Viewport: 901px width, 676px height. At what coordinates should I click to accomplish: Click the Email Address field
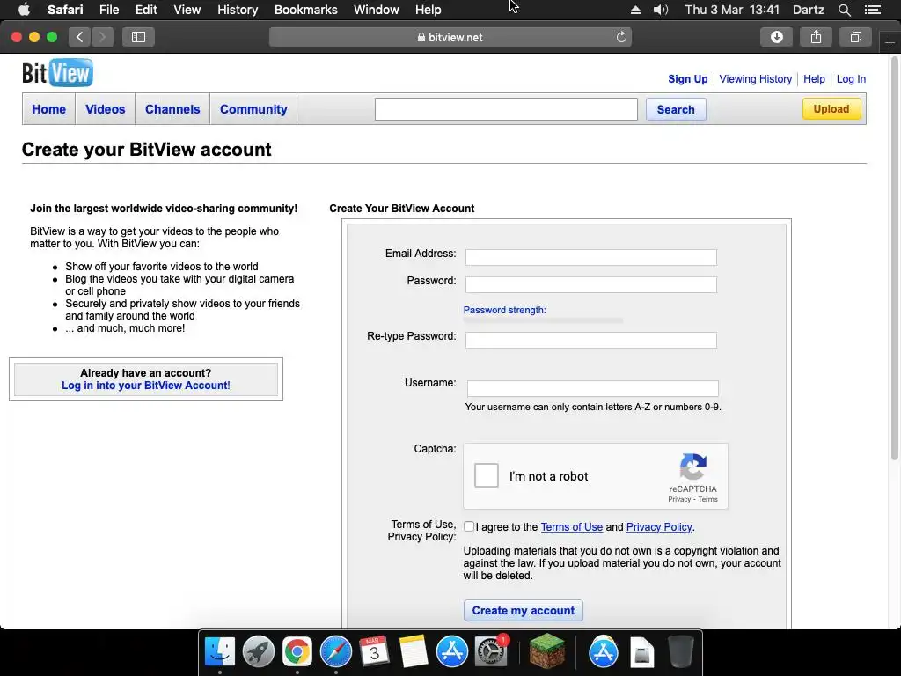coord(590,257)
